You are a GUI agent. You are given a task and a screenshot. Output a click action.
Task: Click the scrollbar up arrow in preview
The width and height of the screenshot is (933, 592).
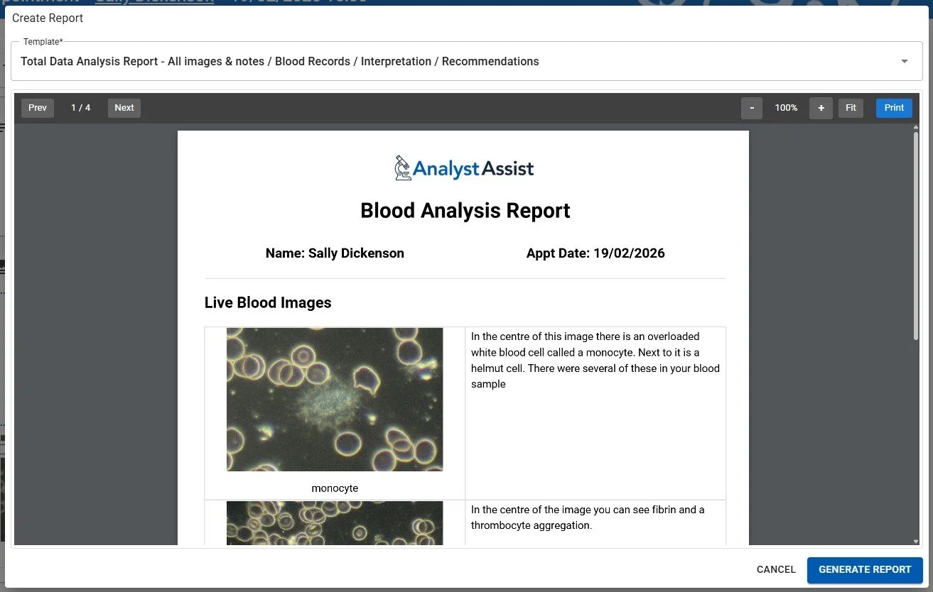pyautogui.click(x=916, y=128)
